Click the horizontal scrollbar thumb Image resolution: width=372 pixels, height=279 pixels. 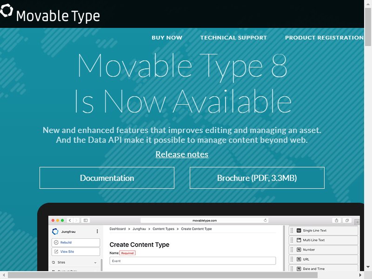point(163,275)
